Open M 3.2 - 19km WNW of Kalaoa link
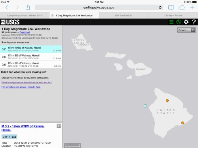Screen dimensions: 198x148 coord(23,128)
